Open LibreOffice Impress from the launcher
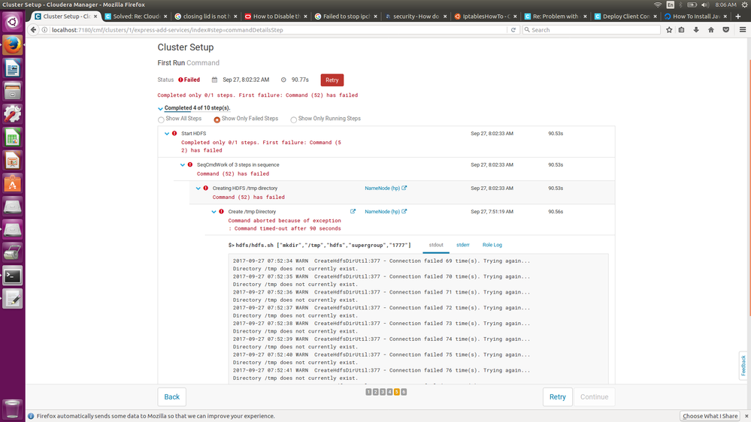This screenshot has width=751, height=422. 13,161
